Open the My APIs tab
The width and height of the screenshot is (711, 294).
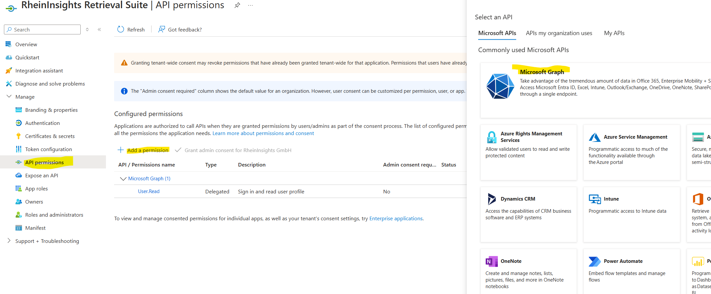(614, 33)
